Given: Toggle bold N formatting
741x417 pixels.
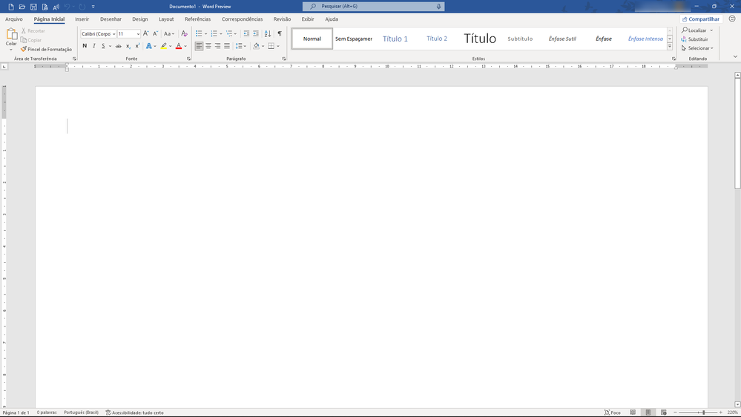Looking at the screenshot, I should tap(85, 46).
